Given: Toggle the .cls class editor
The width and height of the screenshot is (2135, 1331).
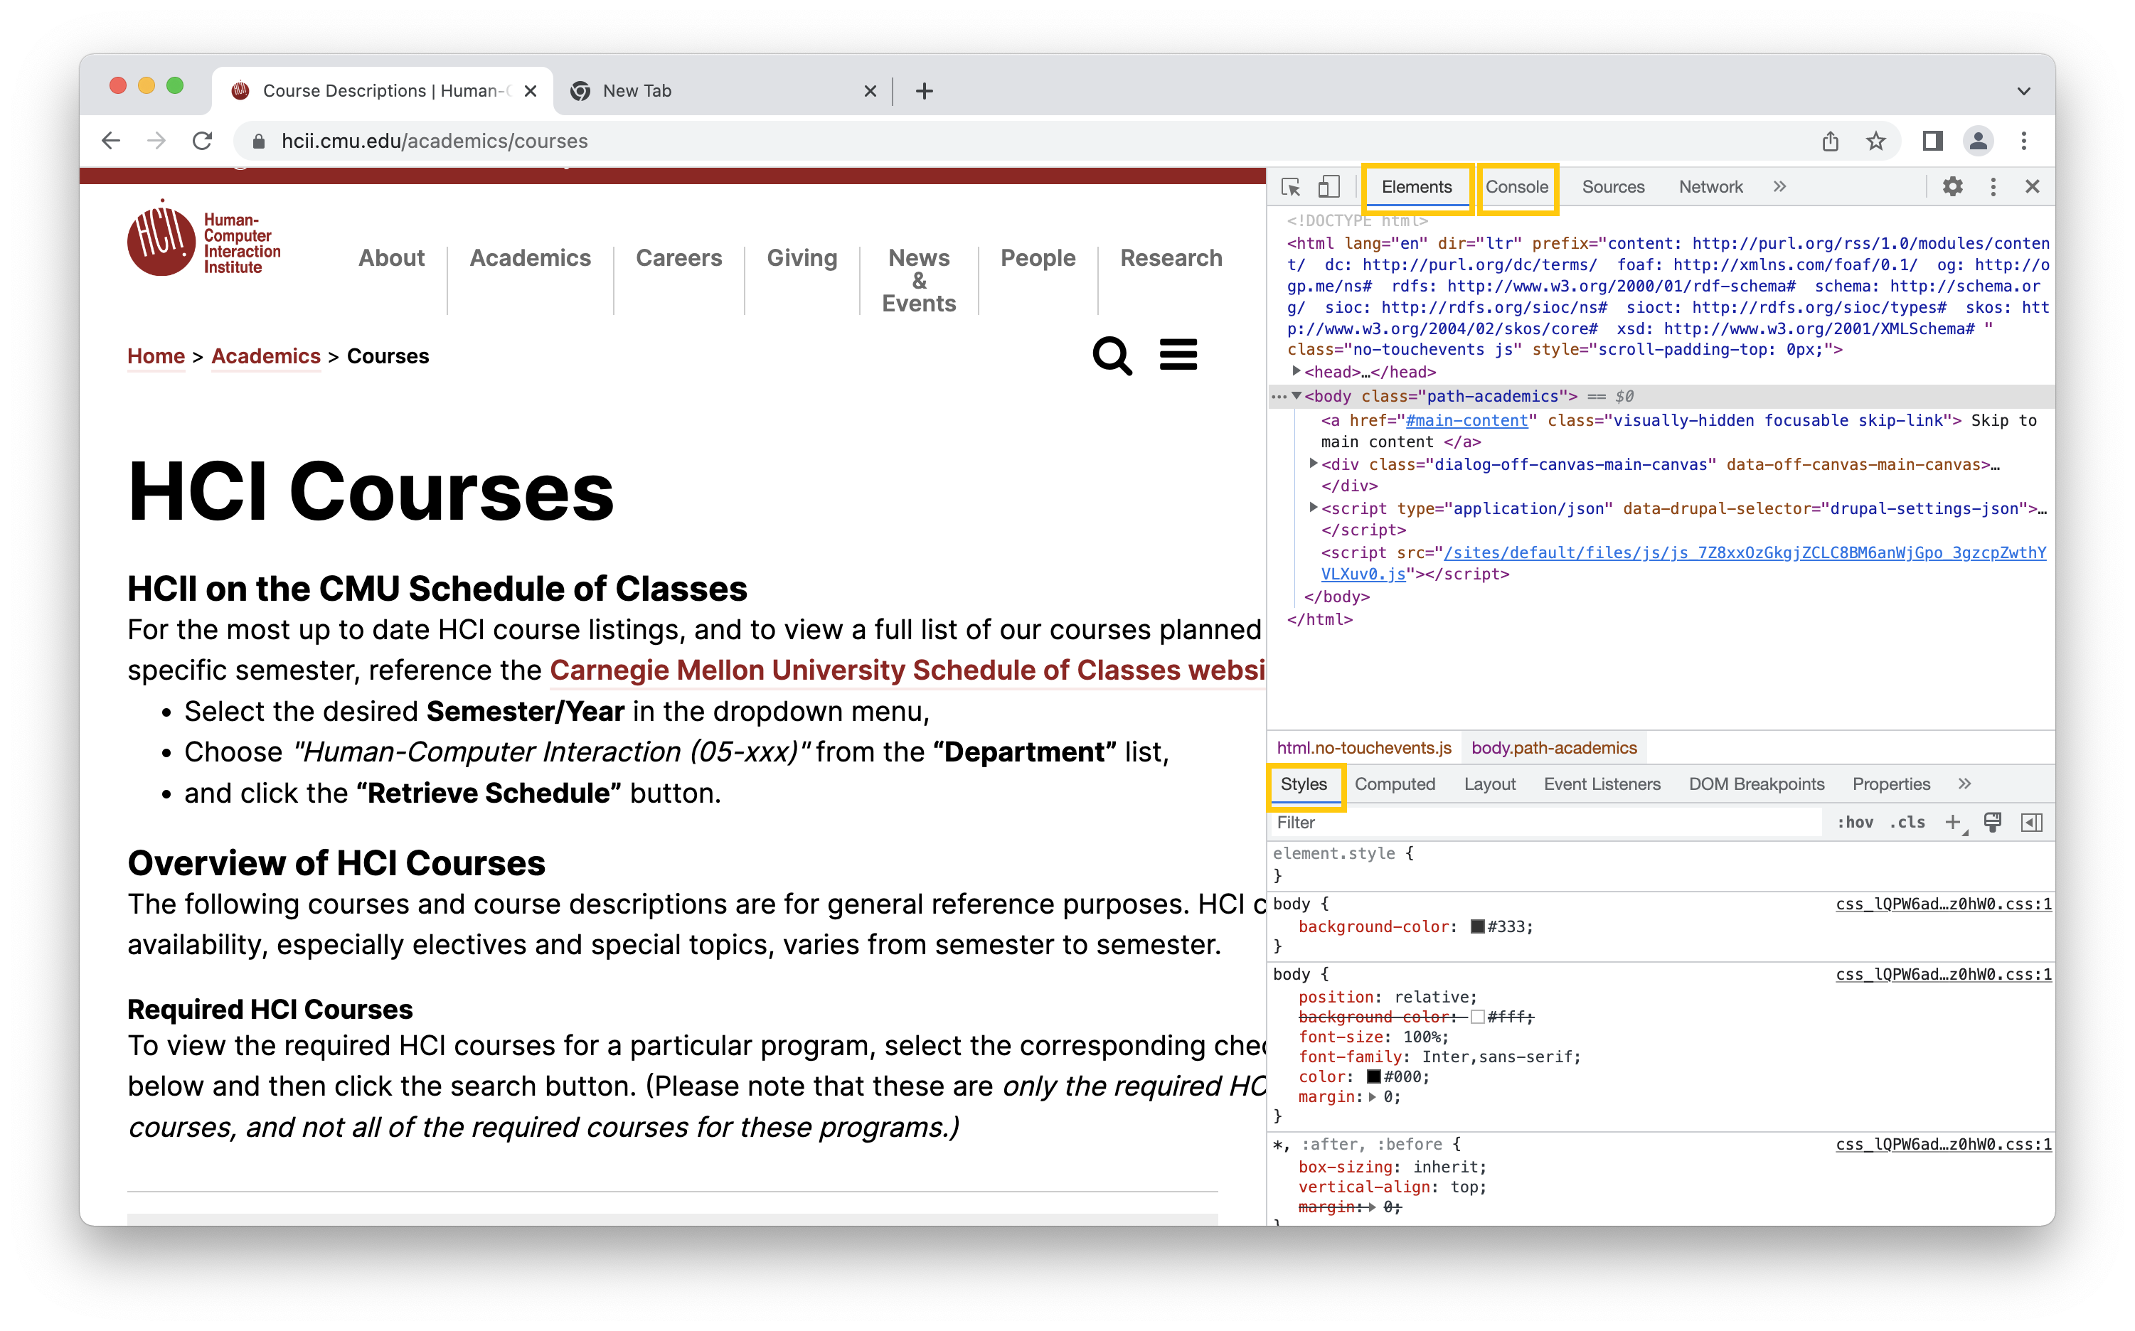Looking at the screenshot, I should [x=1907, y=822].
